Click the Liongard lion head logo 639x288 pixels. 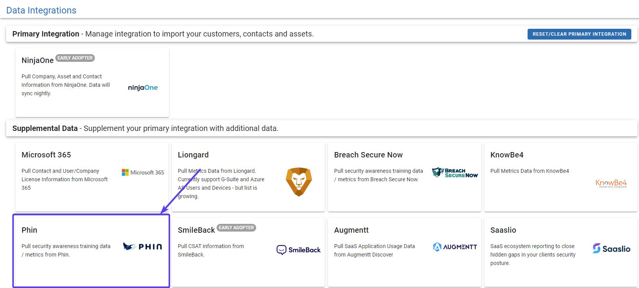pos(299,182)
